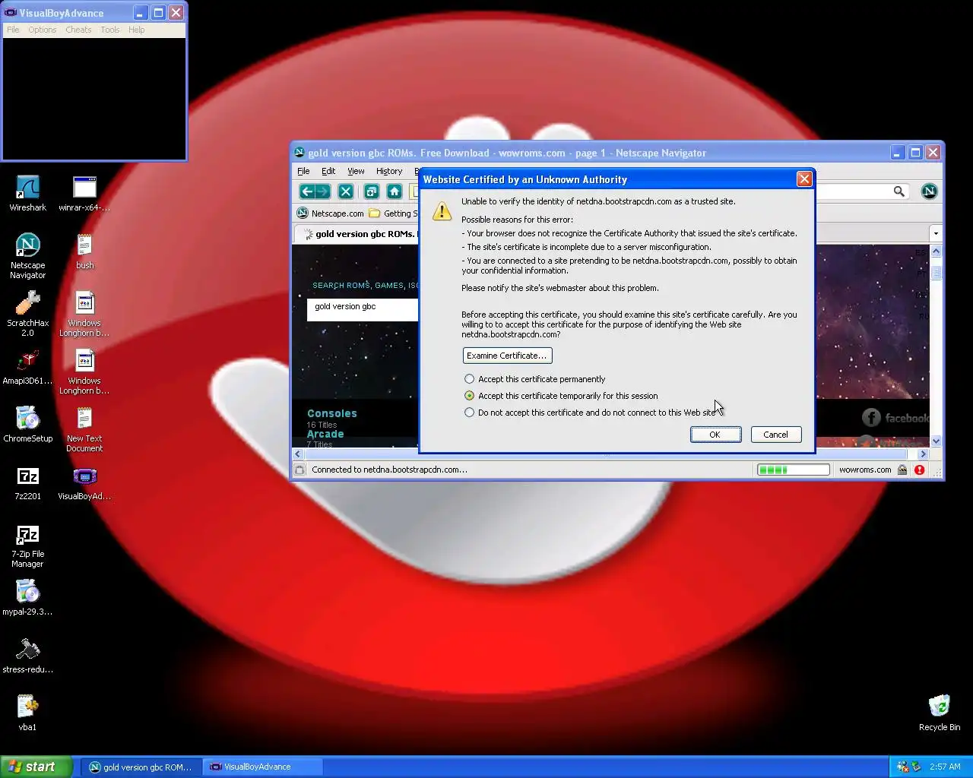Click the page loading progress bar
The width and height of the screenshot is (973, 778).
click(x=793, y=470)
